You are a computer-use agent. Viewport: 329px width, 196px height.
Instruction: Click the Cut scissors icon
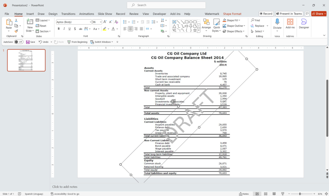[x=16, y=20]
